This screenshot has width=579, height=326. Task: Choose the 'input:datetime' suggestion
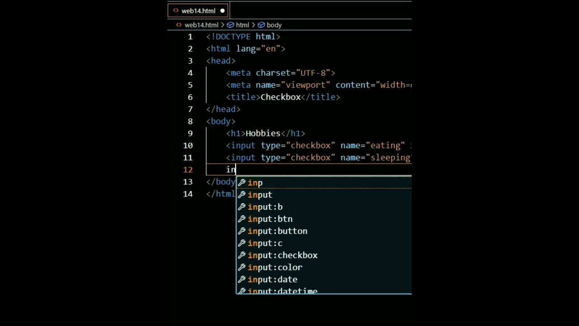pyautogui.click(x=324, y=290)
